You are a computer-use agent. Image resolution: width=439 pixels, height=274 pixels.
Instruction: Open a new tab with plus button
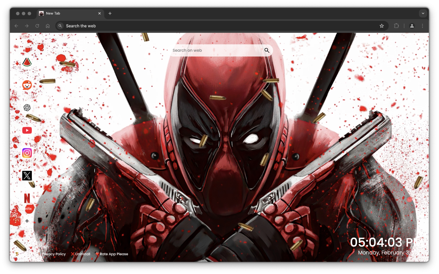click(x=110, y=13)
